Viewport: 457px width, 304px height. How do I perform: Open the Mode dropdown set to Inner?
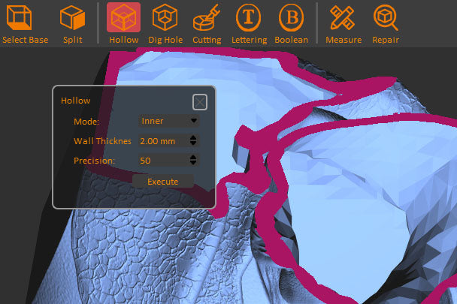(169, 121)
